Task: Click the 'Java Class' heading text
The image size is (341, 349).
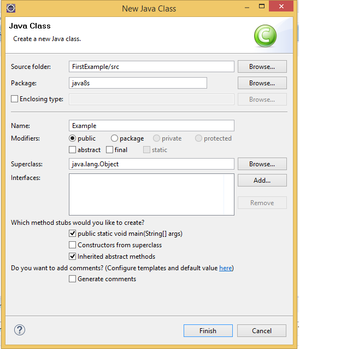Action: point(30,26)
